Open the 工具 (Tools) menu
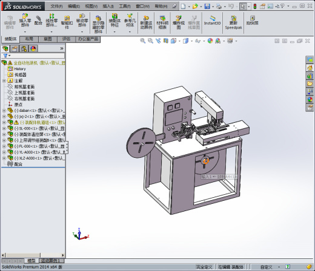 pyautogui.click(x=125, y=6)
